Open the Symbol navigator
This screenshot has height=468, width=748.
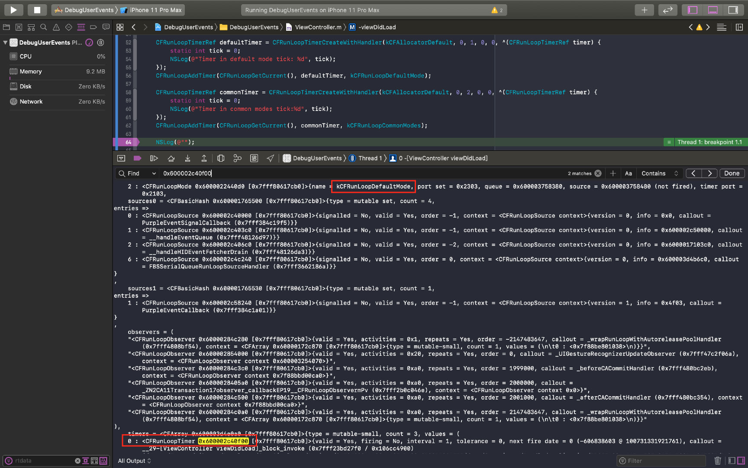pyautogui.click(x=31, y=27)
